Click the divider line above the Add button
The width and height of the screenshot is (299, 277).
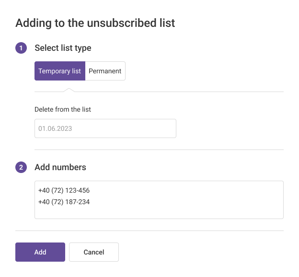point(149,231)
